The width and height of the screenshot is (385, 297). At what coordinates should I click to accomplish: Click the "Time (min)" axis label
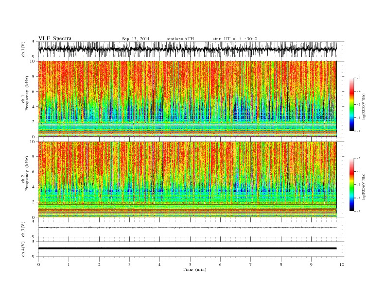tap(194, 269)
